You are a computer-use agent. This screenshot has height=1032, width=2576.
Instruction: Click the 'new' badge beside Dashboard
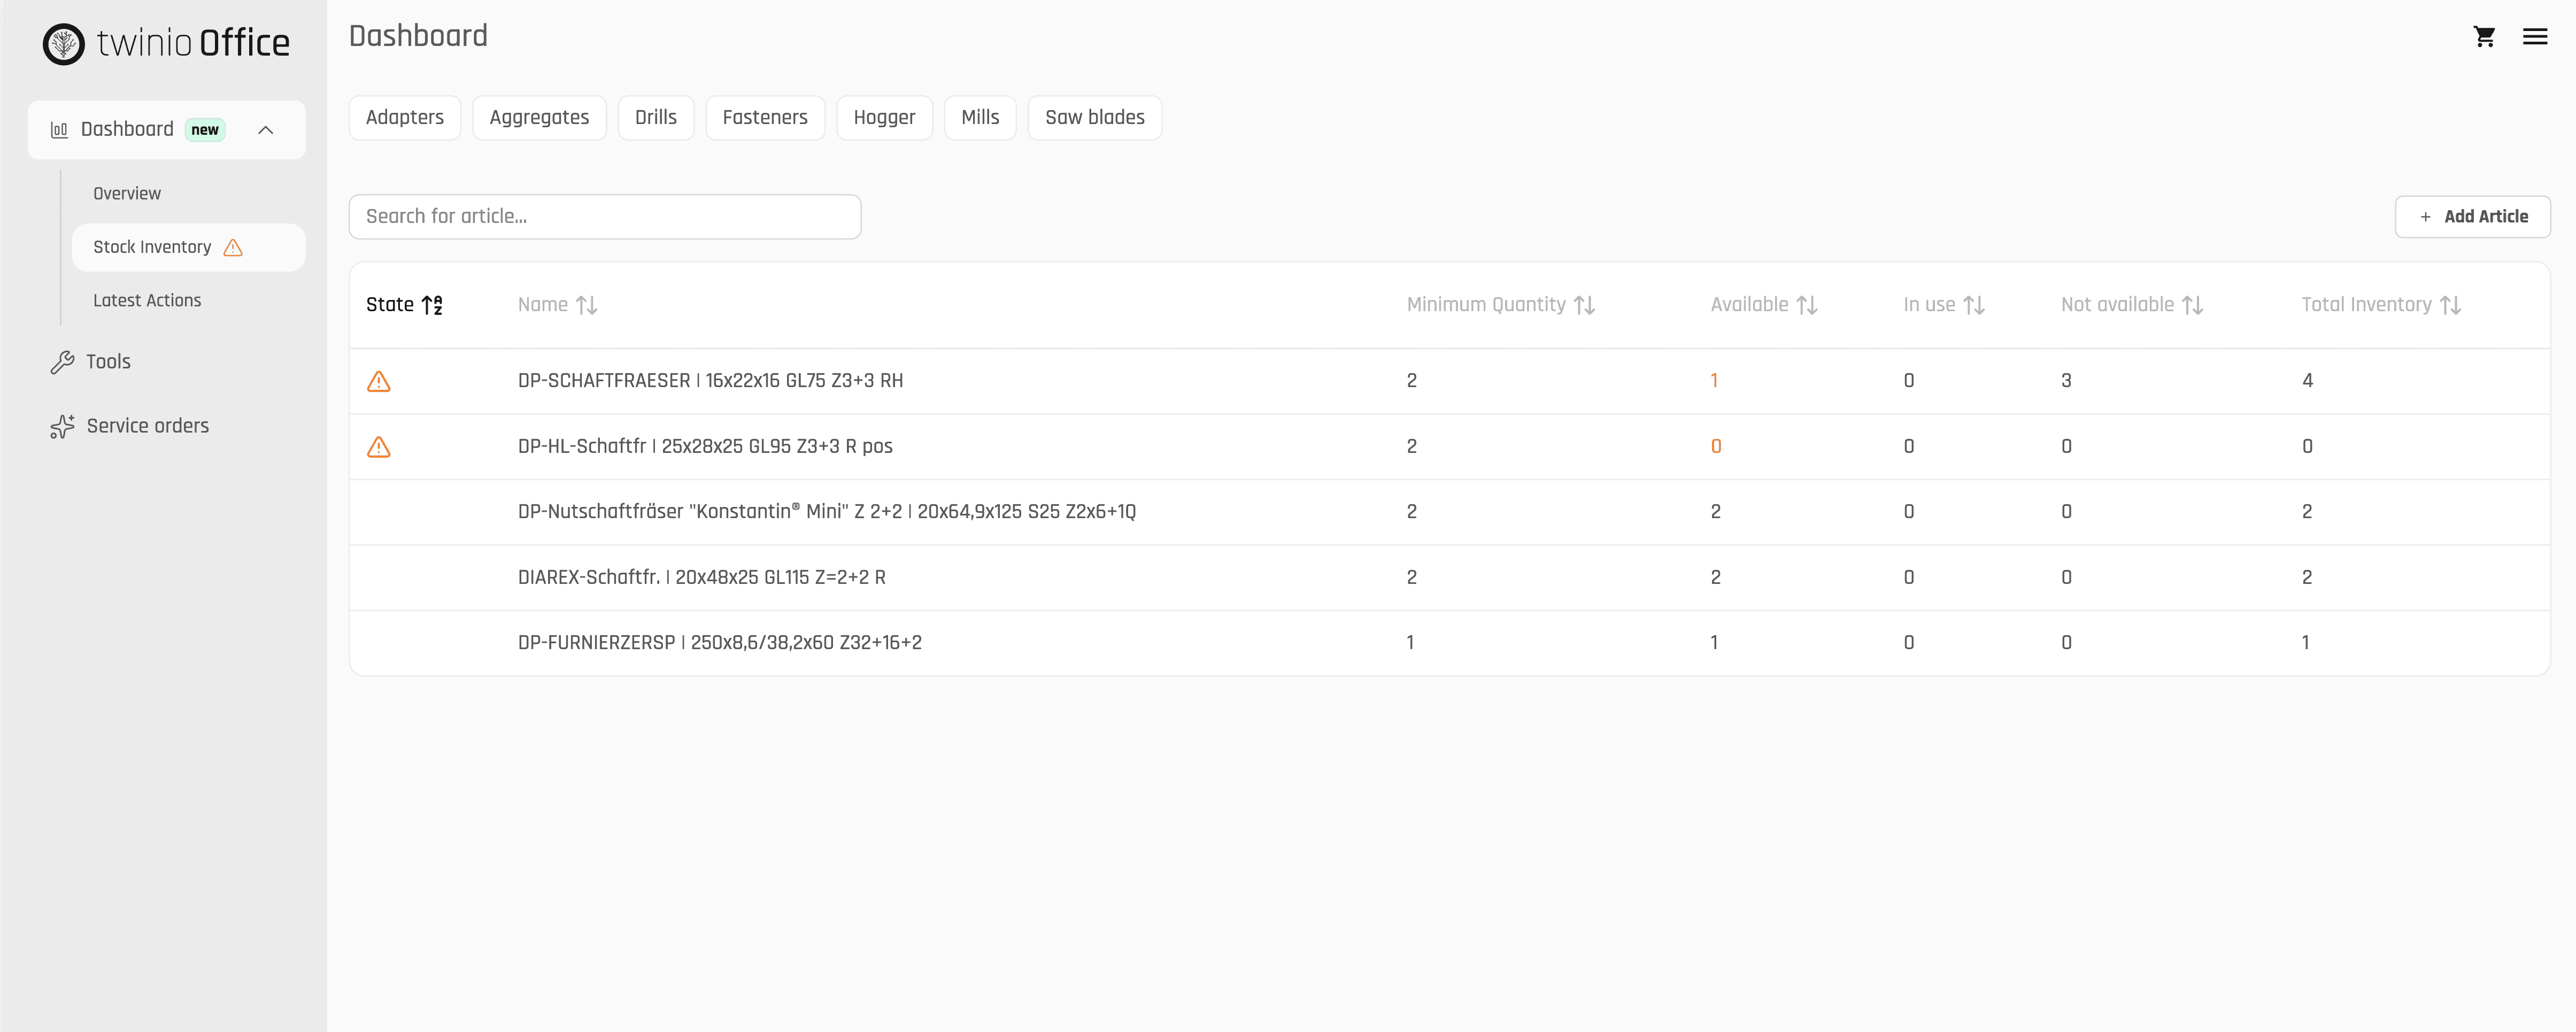[205, 130]
